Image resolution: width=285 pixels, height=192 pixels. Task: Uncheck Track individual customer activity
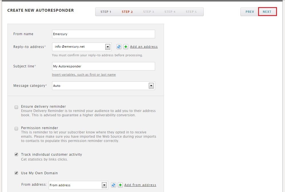[16, 155]
